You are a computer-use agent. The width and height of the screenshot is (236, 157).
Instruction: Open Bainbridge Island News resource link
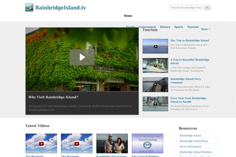click(x=194, y=141)
